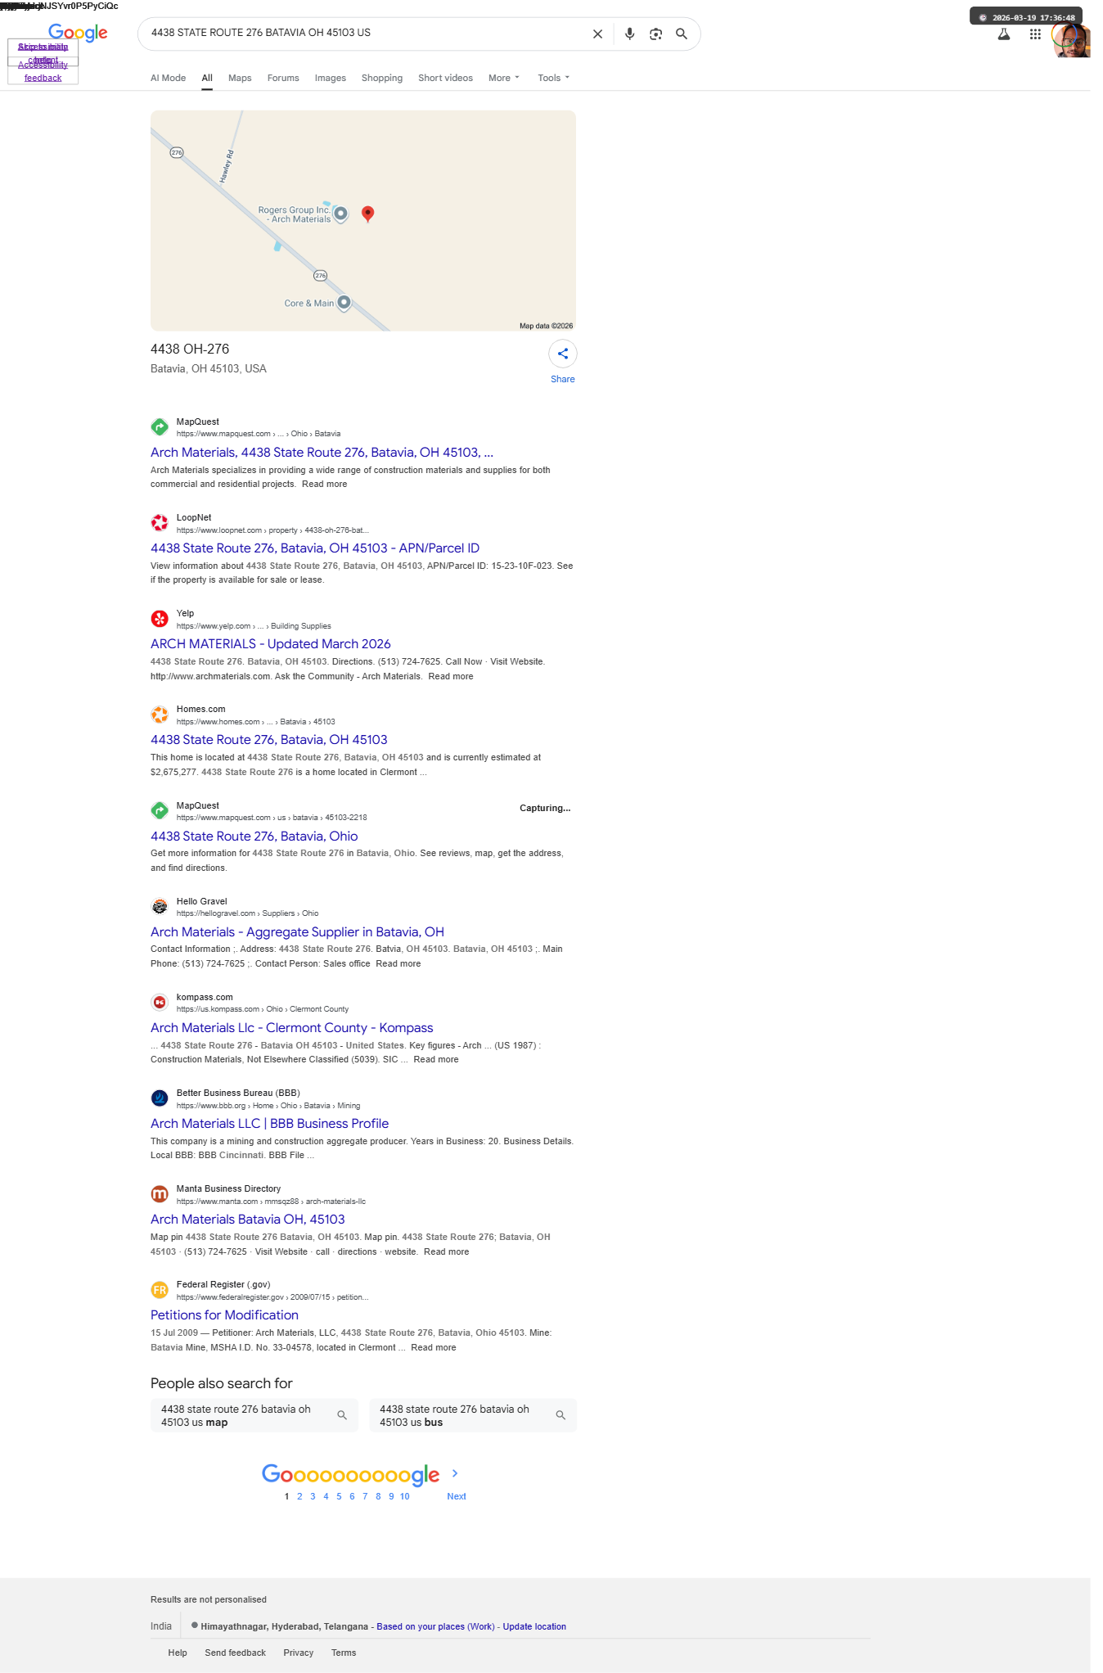
Task: Select '4438 state route 276 batavia oh map' suggestion
Action: pyautogui.click(x=254, y=1415)
